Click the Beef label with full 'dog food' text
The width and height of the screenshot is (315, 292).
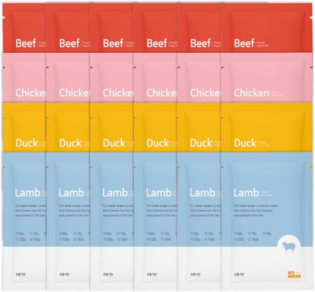click(244, 43)
